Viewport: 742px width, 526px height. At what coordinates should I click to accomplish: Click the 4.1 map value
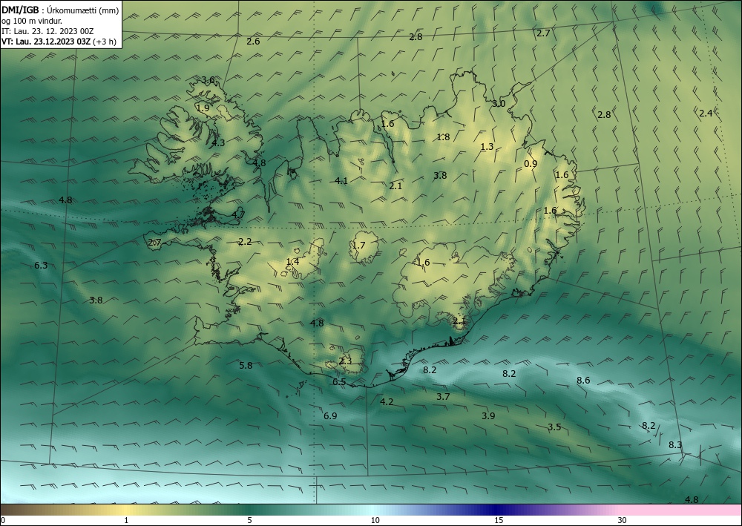click(x=341, y=180)
